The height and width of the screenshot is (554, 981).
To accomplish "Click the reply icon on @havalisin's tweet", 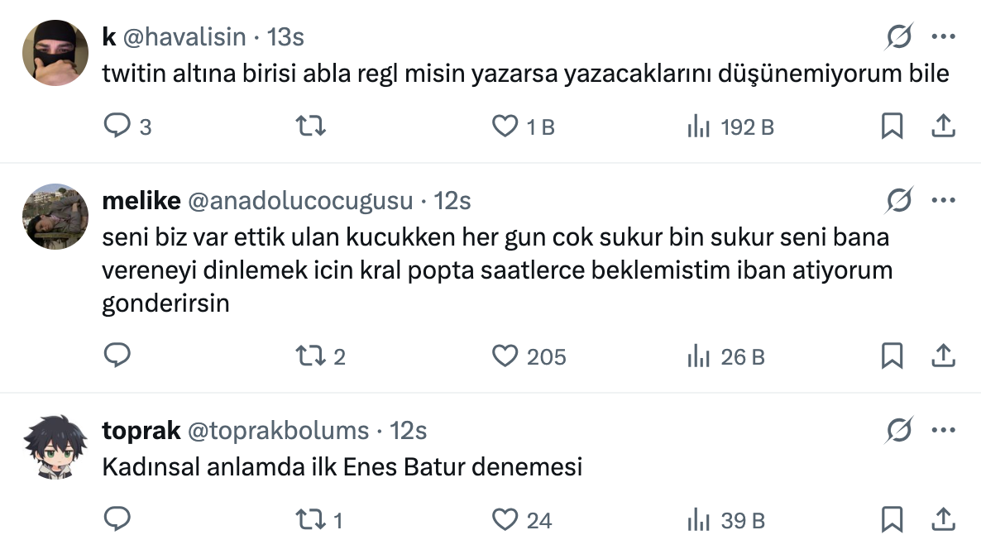I will 118,126.
